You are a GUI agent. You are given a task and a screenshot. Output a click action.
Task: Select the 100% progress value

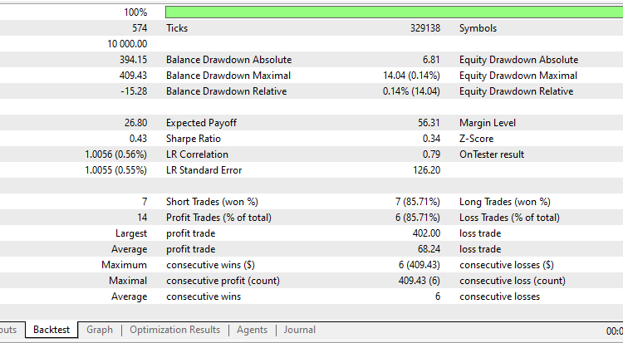click(x=135, y=12)
